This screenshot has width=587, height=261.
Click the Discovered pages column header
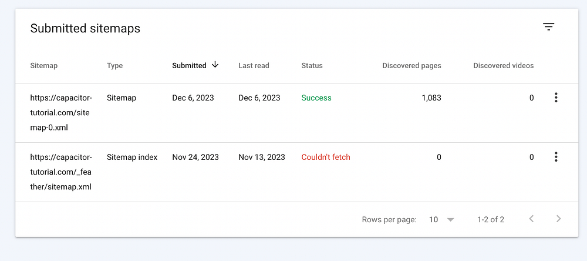point(411,66)
